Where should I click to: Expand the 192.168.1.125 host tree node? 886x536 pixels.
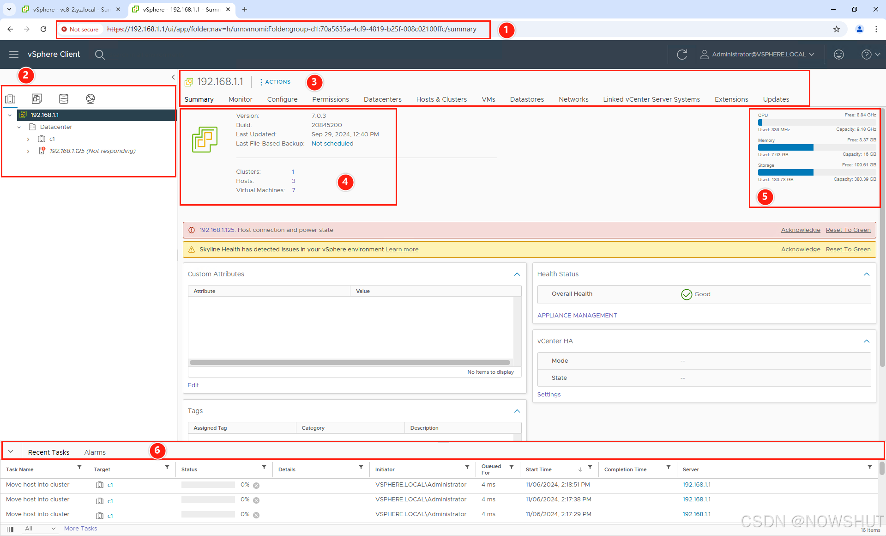(x=28, y=151)
